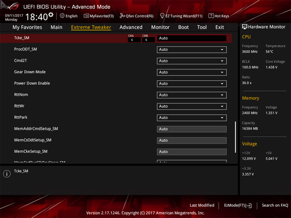Select the ProcODT_SM label
This screenshot has height=218, width=291.
(25, 49)
